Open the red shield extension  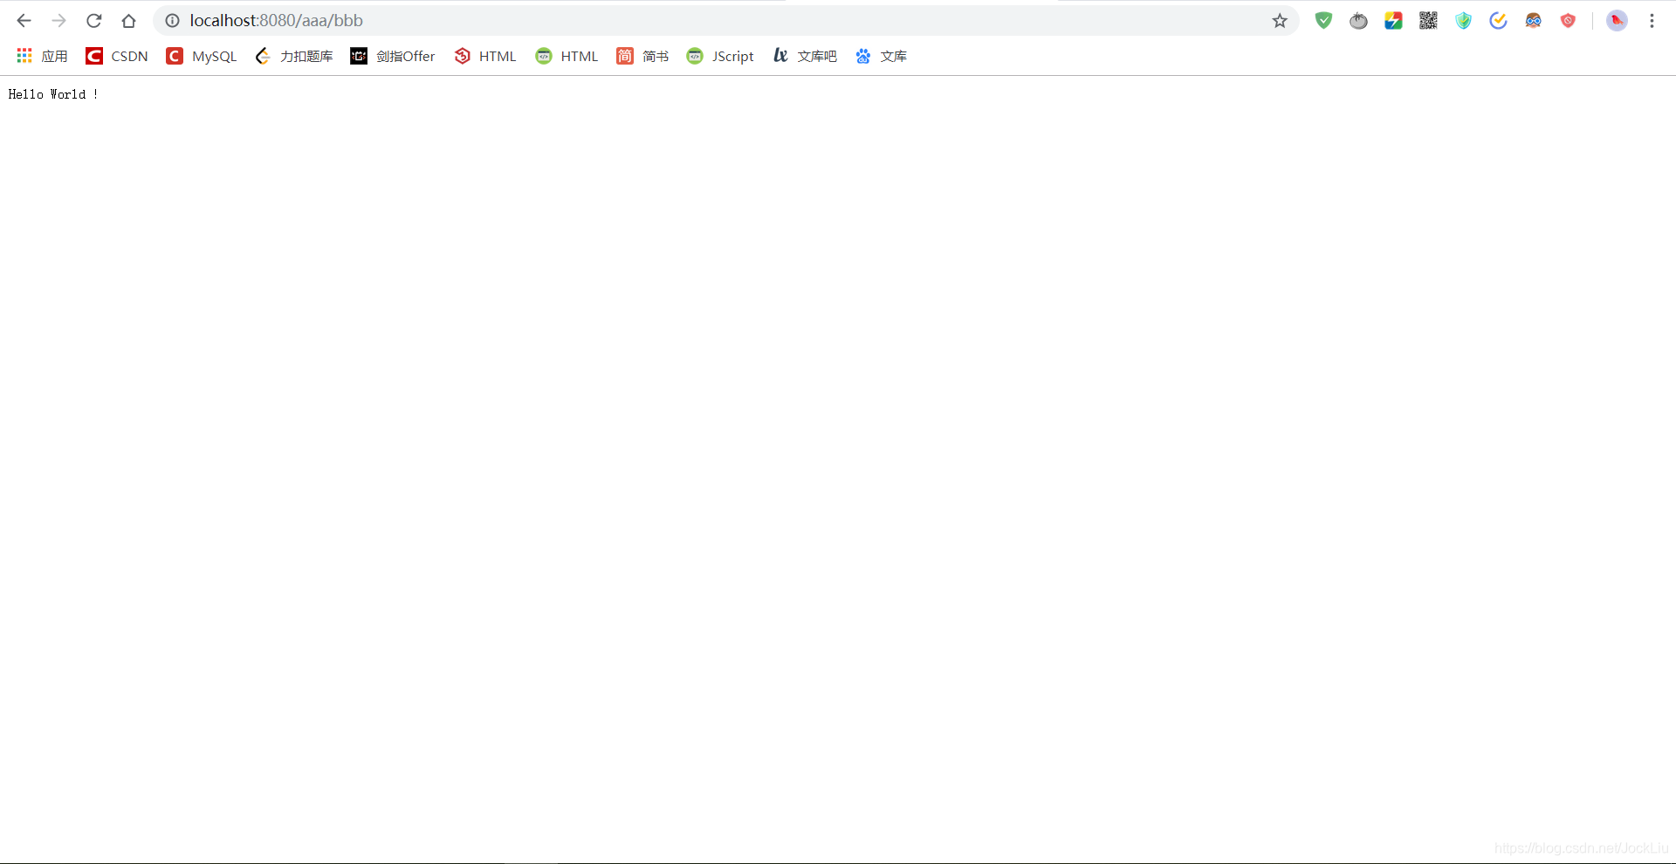(1569, 21)
